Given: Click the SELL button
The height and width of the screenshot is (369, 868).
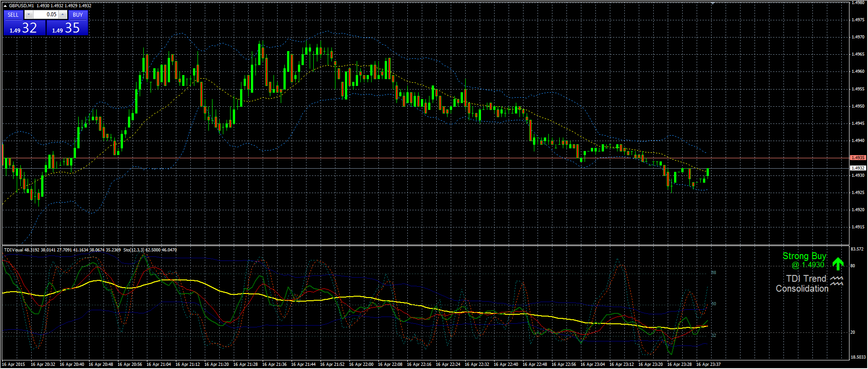Looking at the screenshot, I should pyautogui.click(x=13, y=14).
